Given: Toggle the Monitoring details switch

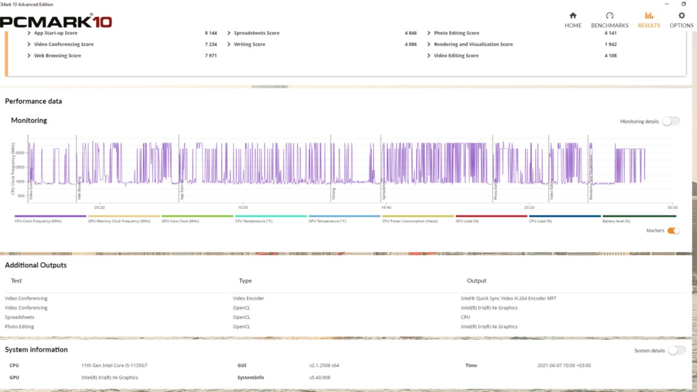Looking at the screenshot, I should click(671, 121).
